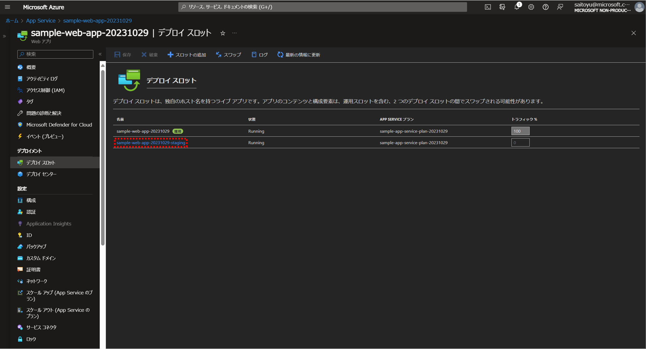Open the notifications bell
Viewport: 646px width, 349px height.
(x=517, y=7)
